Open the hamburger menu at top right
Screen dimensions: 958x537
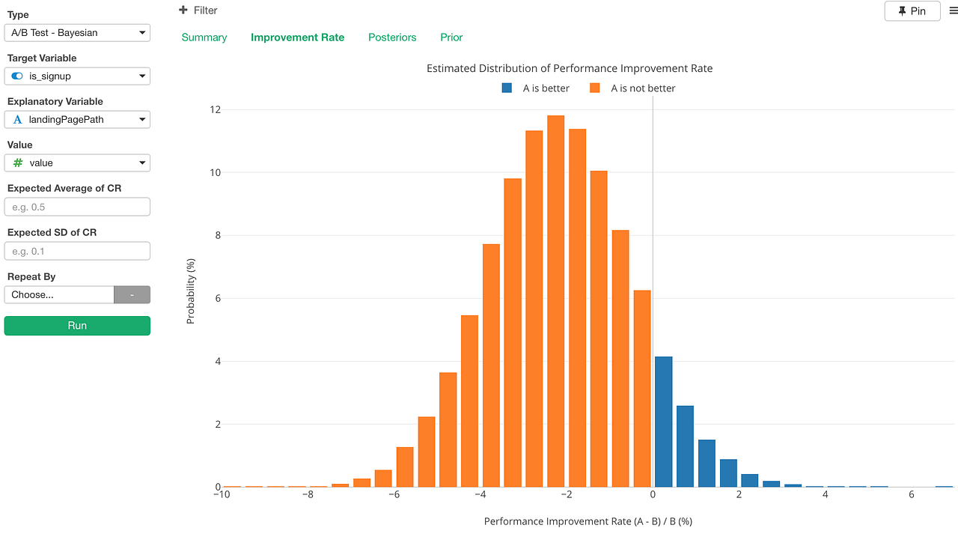(954, 10)
